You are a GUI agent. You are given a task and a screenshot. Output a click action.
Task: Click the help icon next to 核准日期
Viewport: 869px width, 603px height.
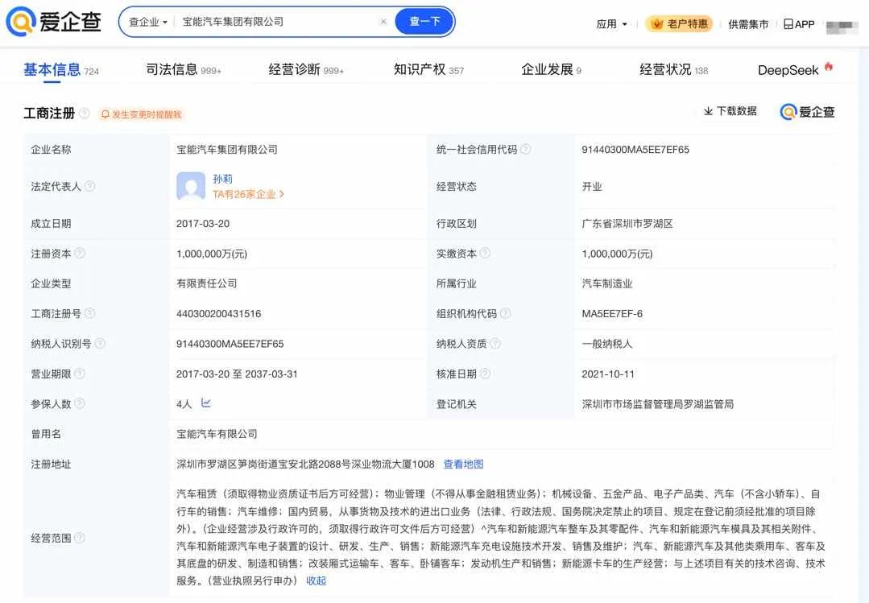point(485,374)
